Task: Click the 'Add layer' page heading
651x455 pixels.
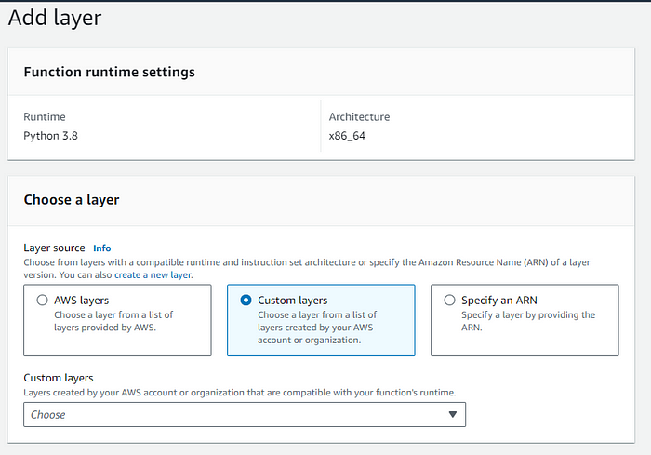Action: click(x=55, y=18)
